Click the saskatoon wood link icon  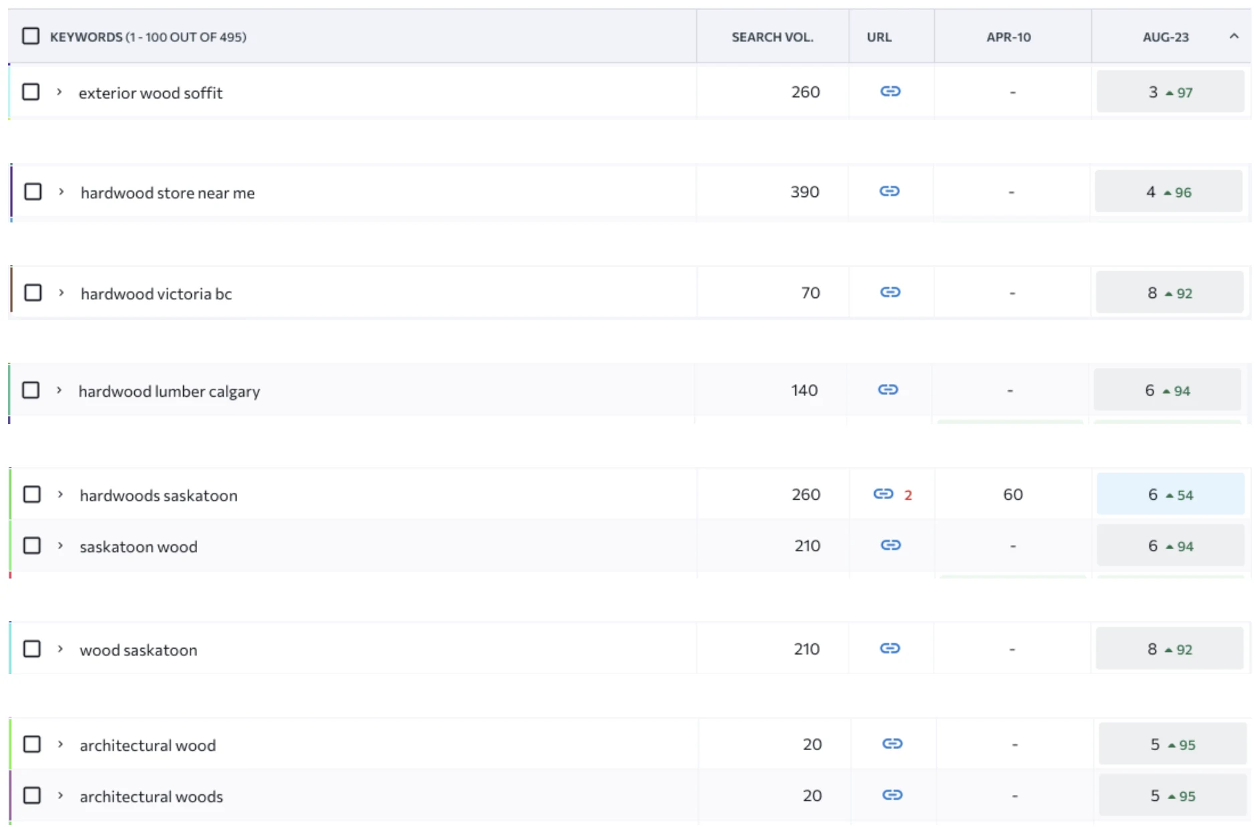pyautogui.click(x=890, y=546)
